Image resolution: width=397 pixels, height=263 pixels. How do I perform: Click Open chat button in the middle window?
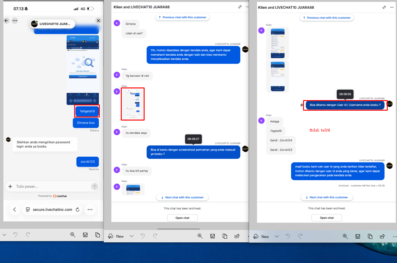(182, 218)
